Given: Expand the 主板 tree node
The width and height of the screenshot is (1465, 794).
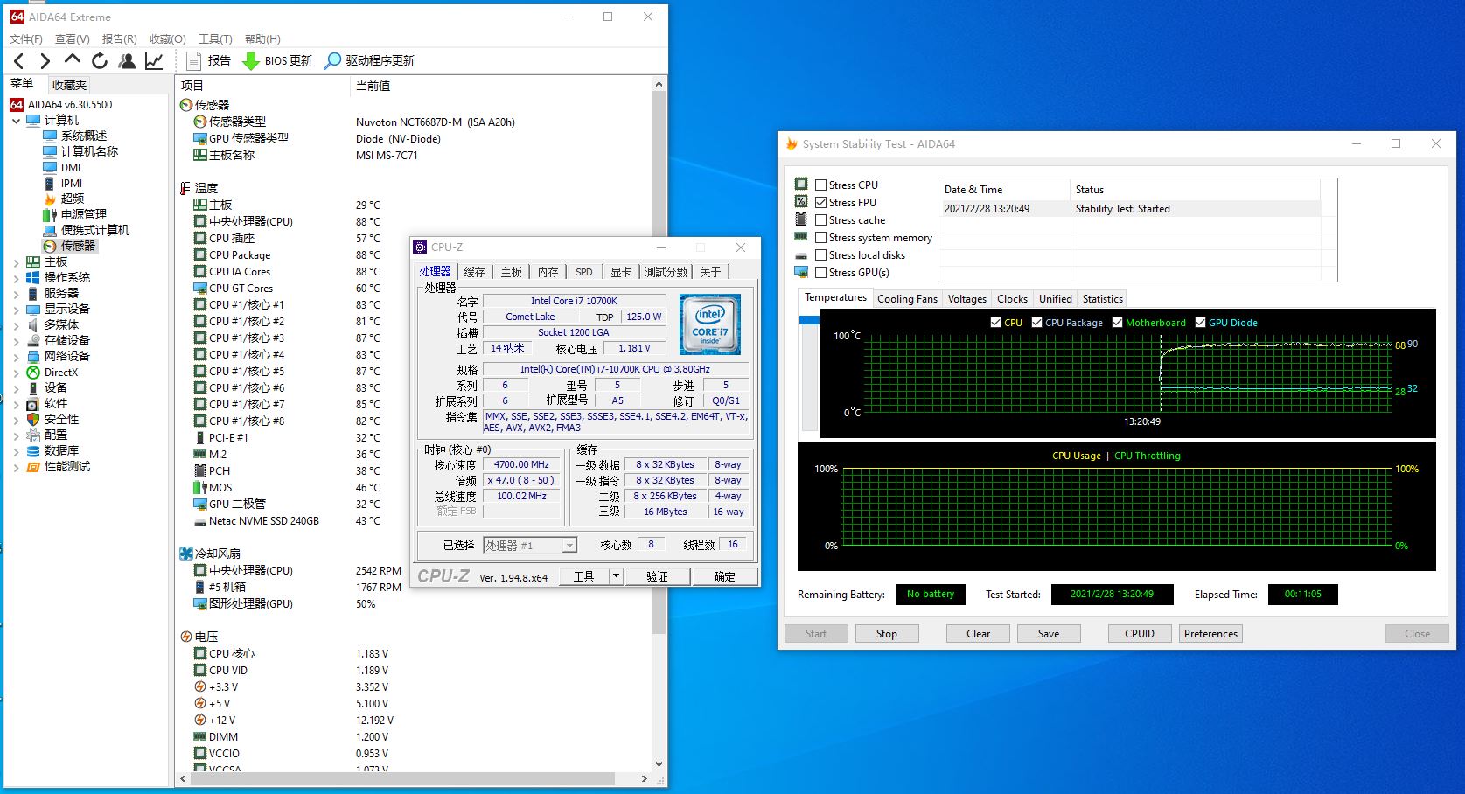Looking at the screenshot, I should click(16, 262).
